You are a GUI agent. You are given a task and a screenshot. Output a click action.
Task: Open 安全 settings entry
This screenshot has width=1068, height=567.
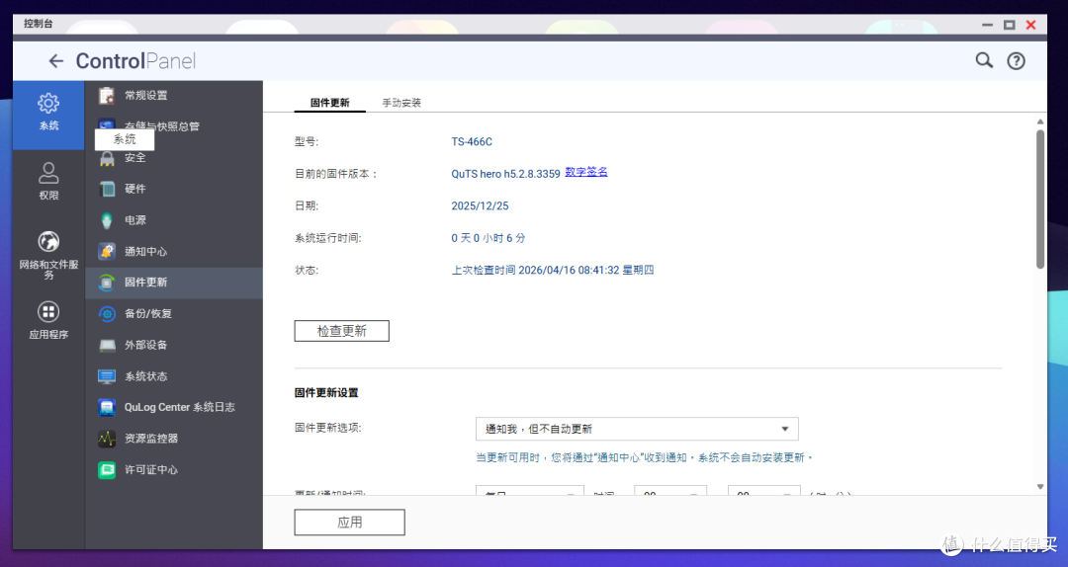pyautogui.click(x=174, y=158)
